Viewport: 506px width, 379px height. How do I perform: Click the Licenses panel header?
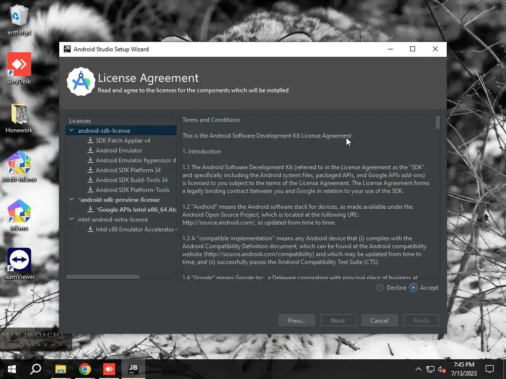click(80, 121)
